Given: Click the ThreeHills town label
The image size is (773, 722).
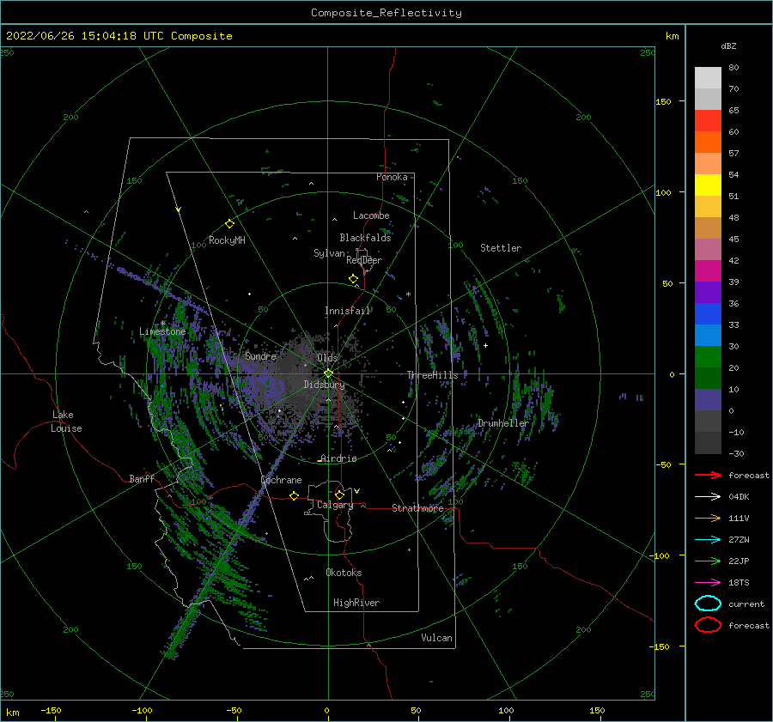Looking at the screenshot, I should click(x=432, y=375).
